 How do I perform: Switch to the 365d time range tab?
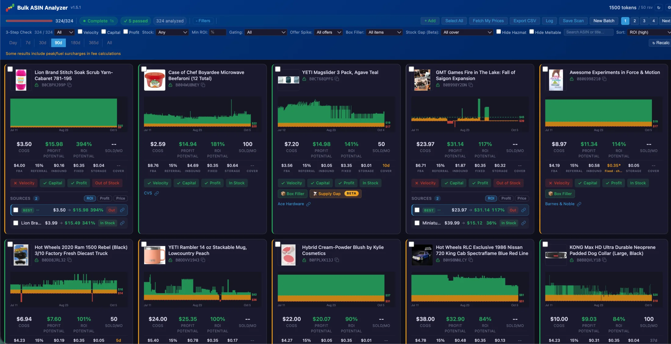(x=94, y=43)
